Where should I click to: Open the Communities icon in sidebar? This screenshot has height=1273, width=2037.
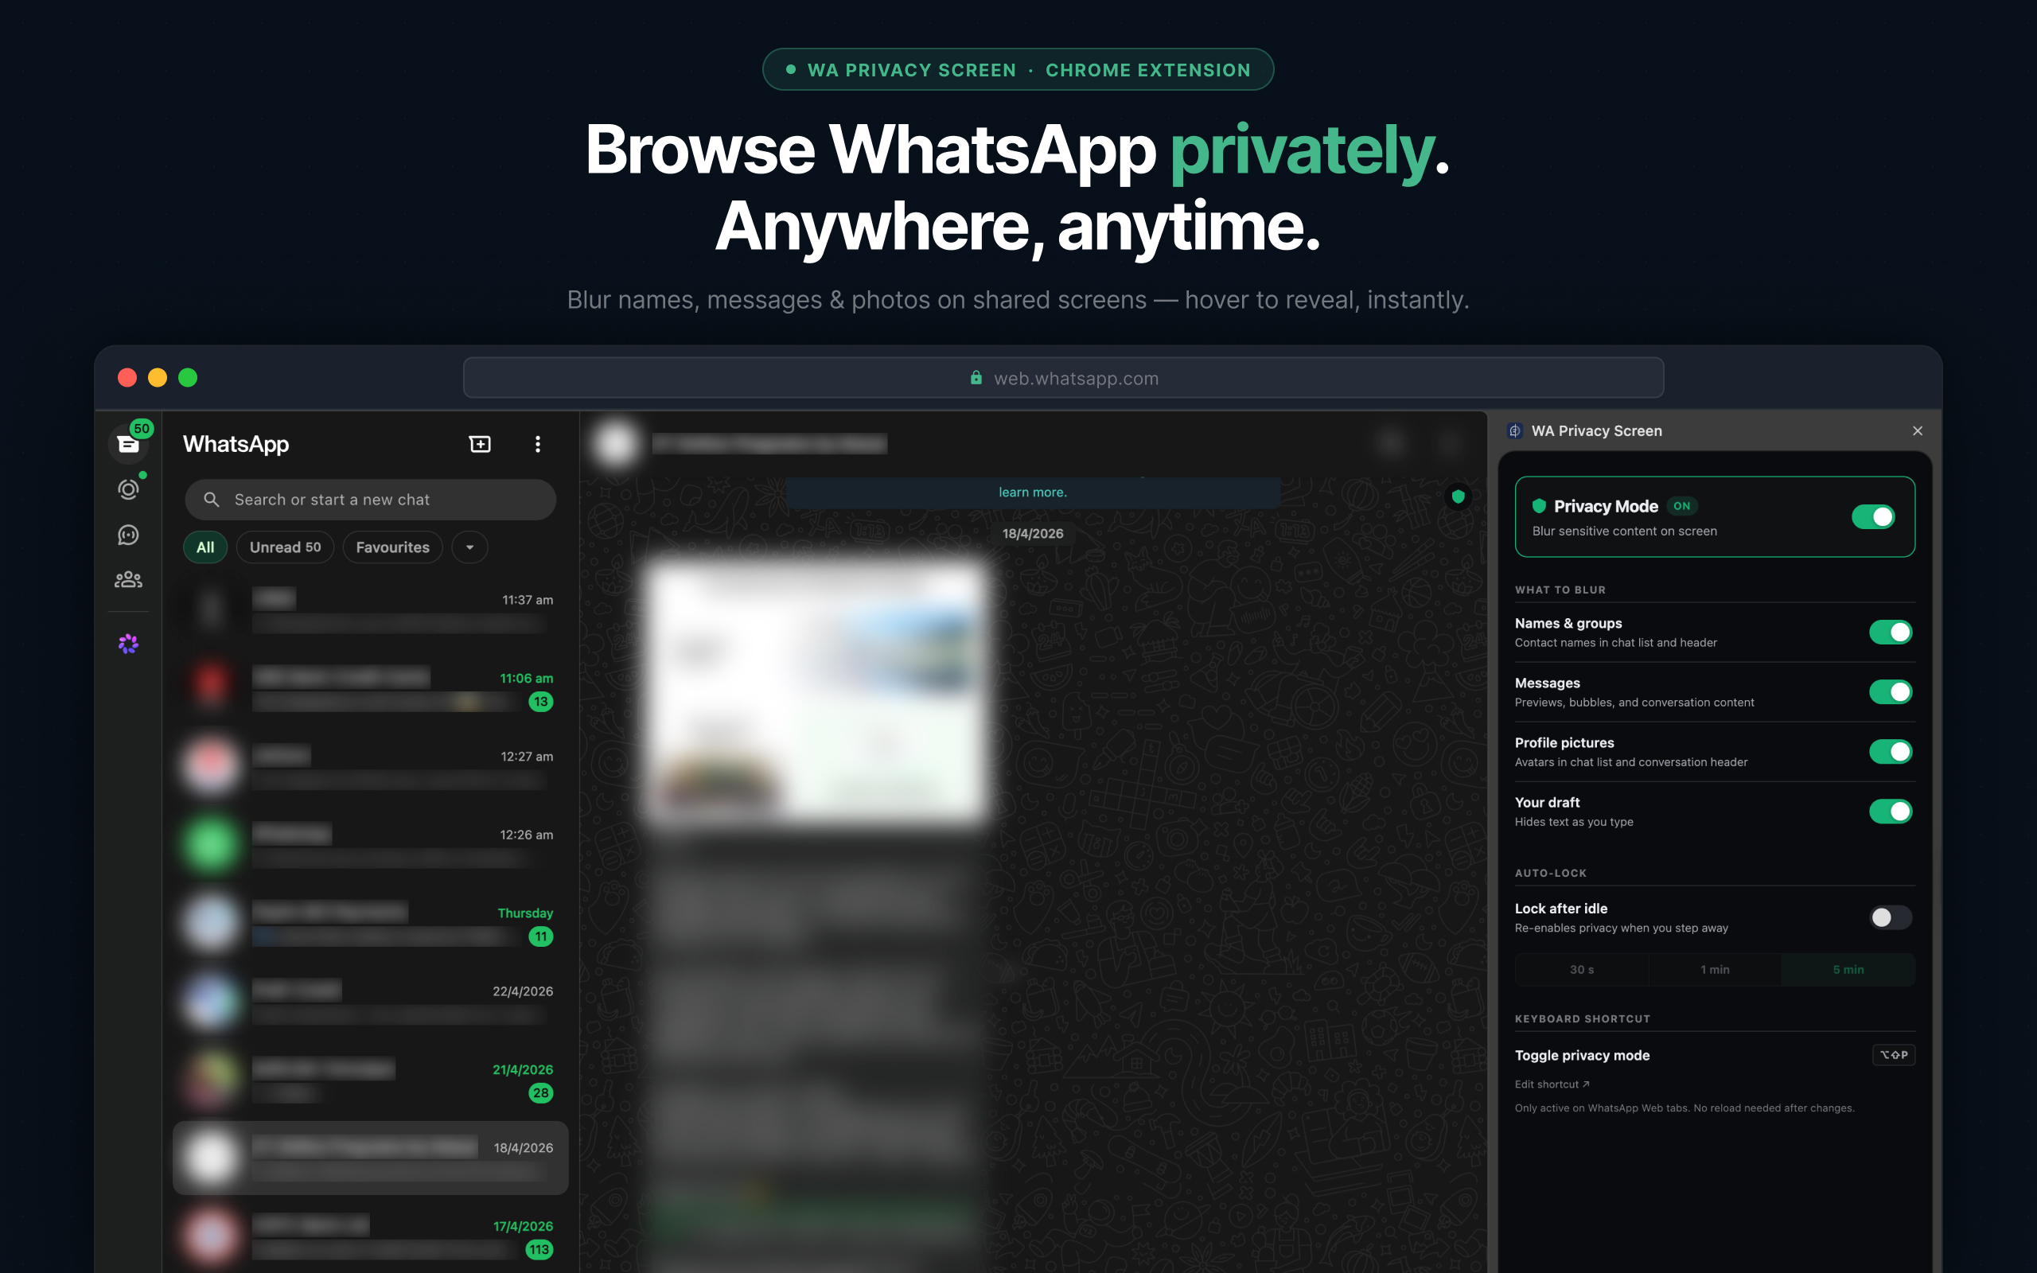[128, 579]
